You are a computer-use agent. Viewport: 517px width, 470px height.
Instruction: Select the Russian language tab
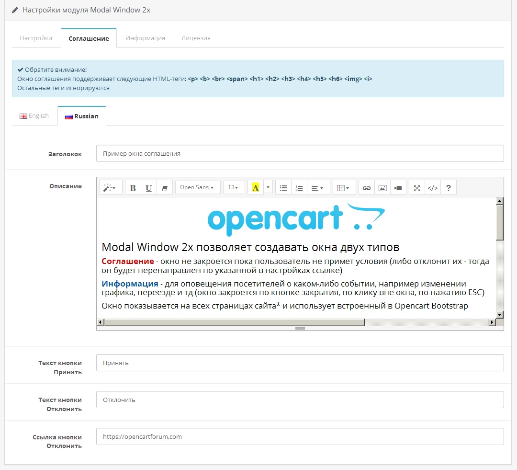click(x=82, y=116)
